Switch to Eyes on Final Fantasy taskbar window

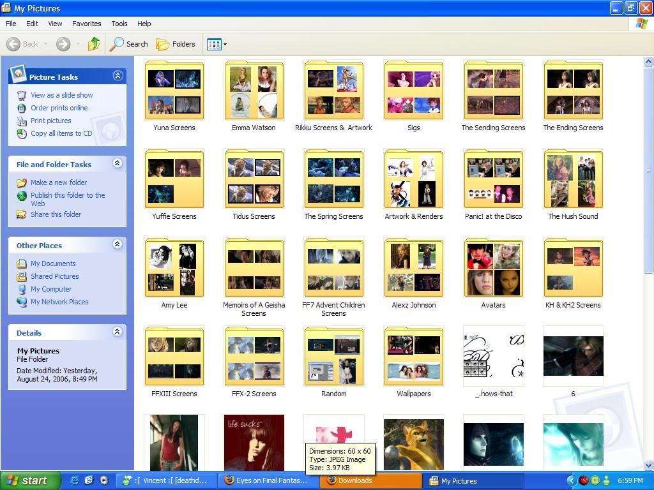pyautogui.click(x=269, y=480)
